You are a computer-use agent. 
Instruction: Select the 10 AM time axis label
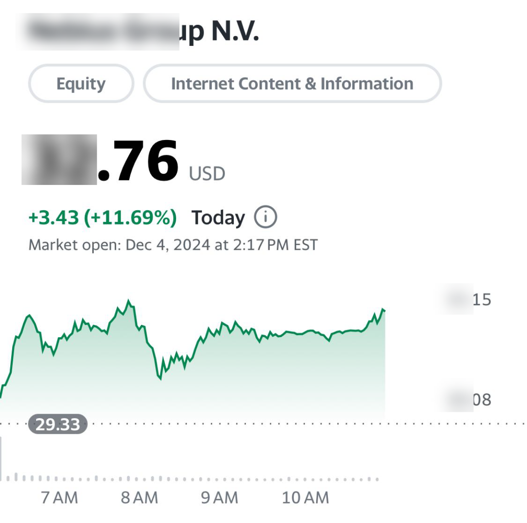click(305, 498)
